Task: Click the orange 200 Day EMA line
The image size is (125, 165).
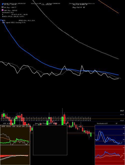Action: [109, 7]
